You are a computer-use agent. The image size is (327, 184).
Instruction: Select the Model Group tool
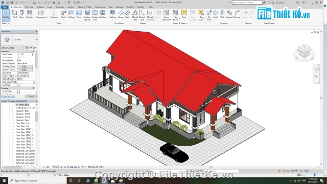[x=150, y=15]
